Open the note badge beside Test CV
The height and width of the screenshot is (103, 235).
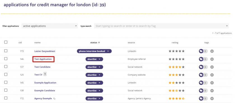click(x=45, y=74)
